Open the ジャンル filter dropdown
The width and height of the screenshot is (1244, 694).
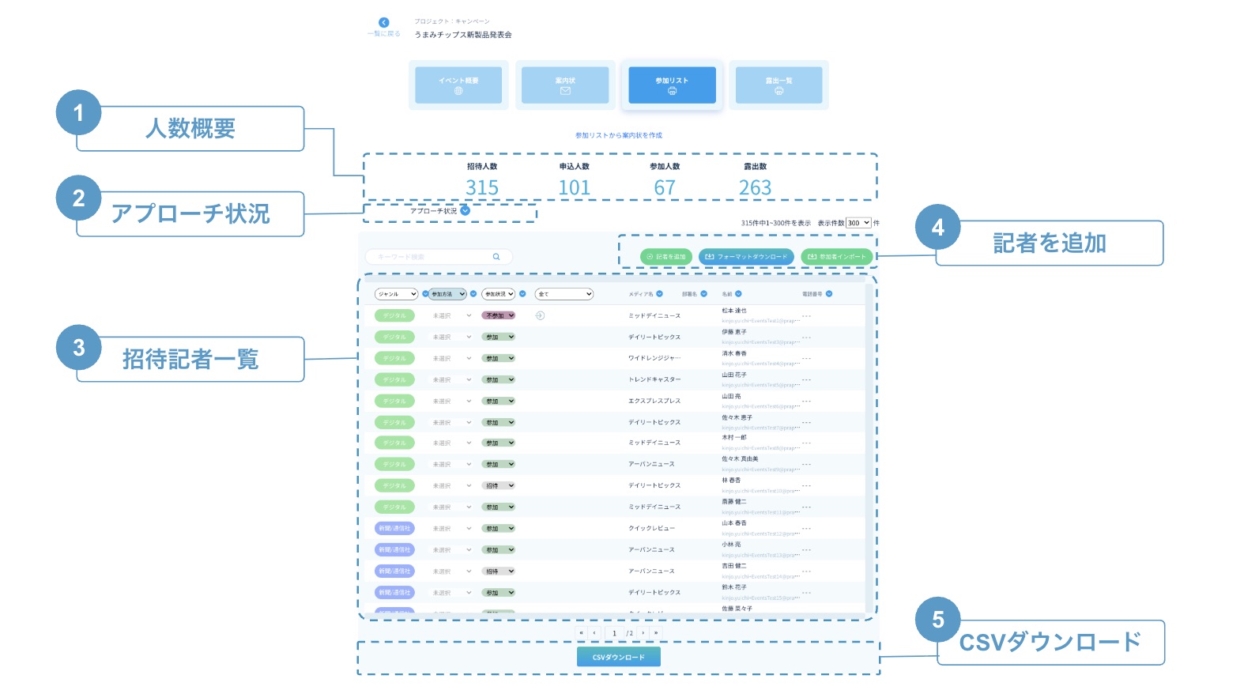pyautogui.click(x=396, y=294)
